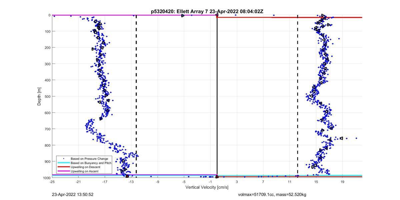This screenshot has height=200, width=400.
Task: Click the depth tick label '1000'
Action: click(x=47, y=178)
